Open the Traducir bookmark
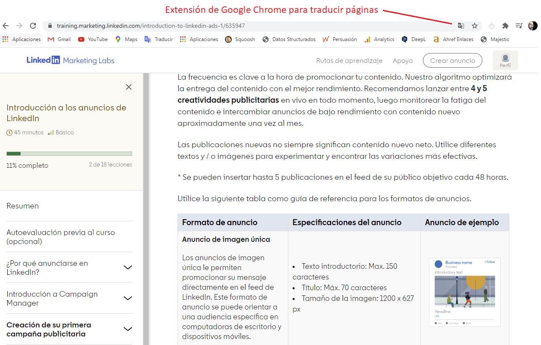The width and height of the screenshot is (541, 345). click(x=148, y=39)
